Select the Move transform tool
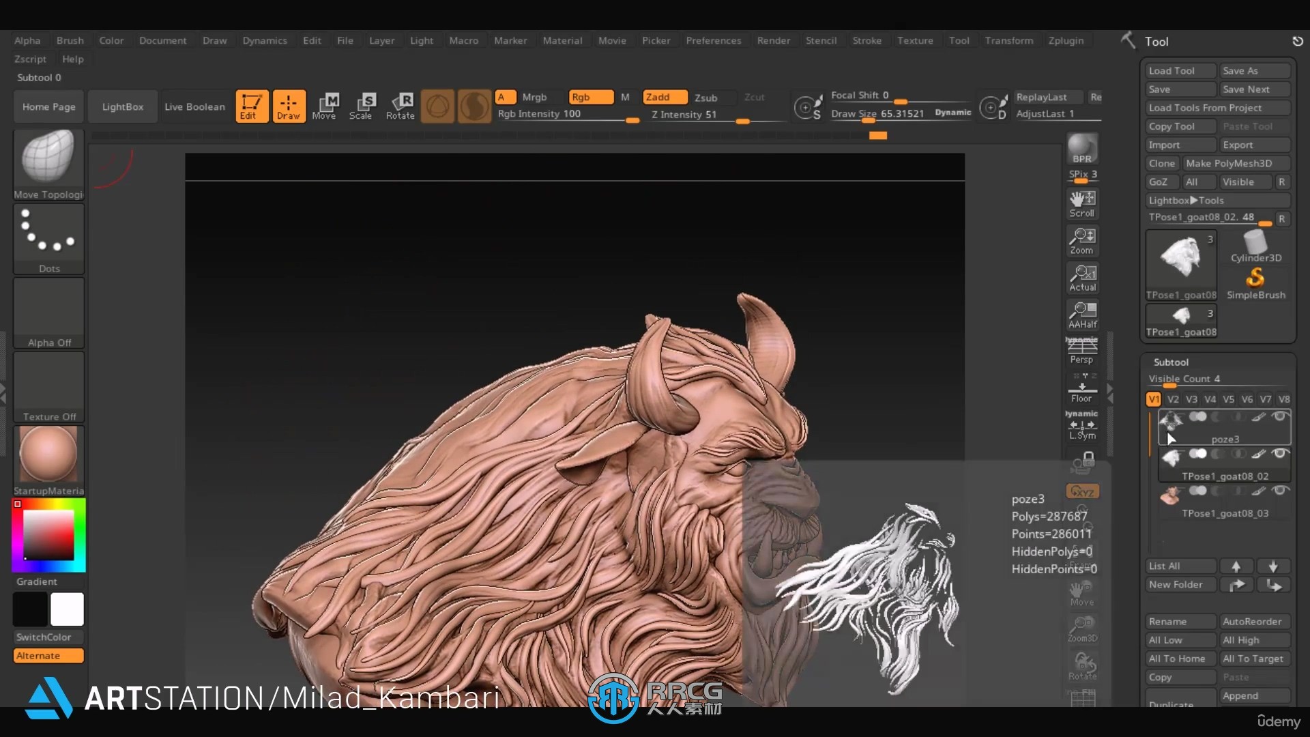The image size is (1310, 737). (x=325, y=106)
